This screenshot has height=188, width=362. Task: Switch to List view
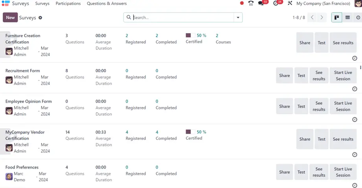click(347, 18)
